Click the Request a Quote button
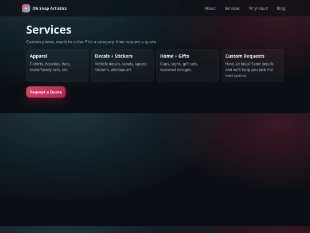 click(46, 92)
